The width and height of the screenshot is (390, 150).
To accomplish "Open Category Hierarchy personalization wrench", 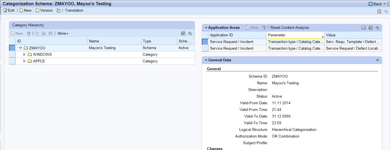I will tap(190, 33).
